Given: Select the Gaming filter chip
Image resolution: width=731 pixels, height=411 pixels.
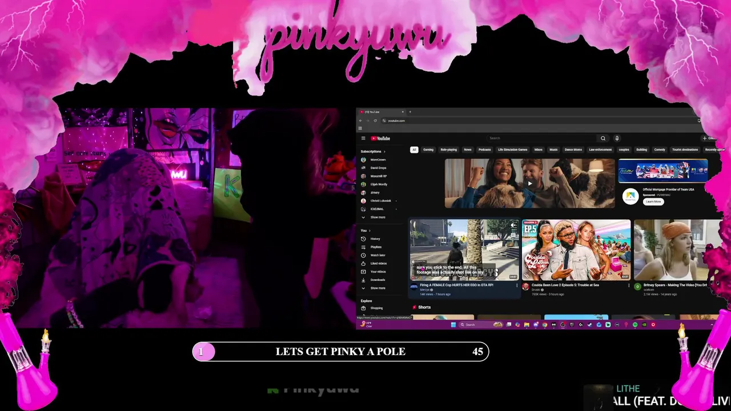Looking at the screenshot, I should click(x=428, y=150).
